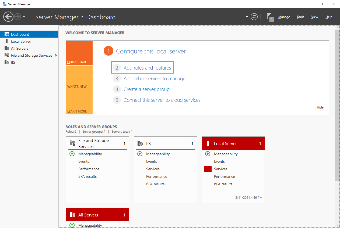Open Performance in File and Storage tile
The width and height of the screenshot is (340, 228).
(89, 169)
